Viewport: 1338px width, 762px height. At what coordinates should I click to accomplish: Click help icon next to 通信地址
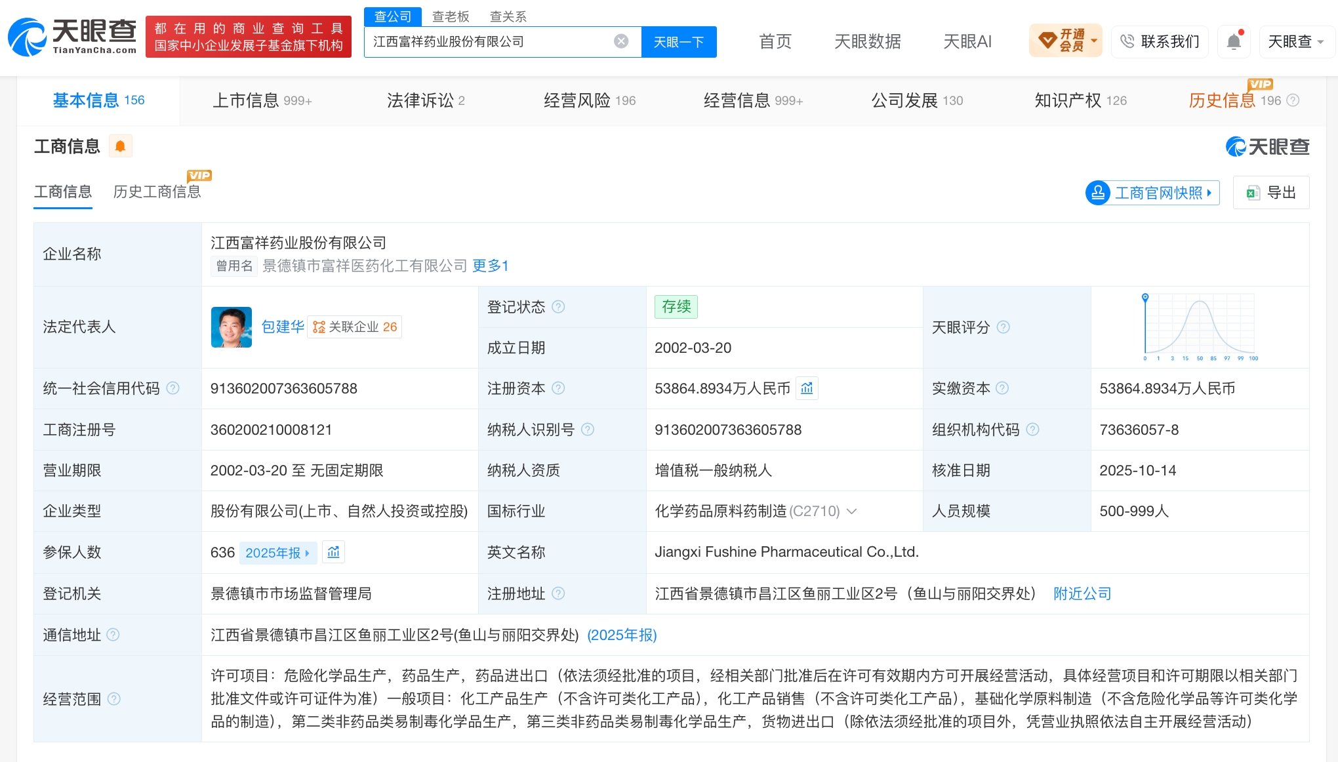tap(113, 635)
